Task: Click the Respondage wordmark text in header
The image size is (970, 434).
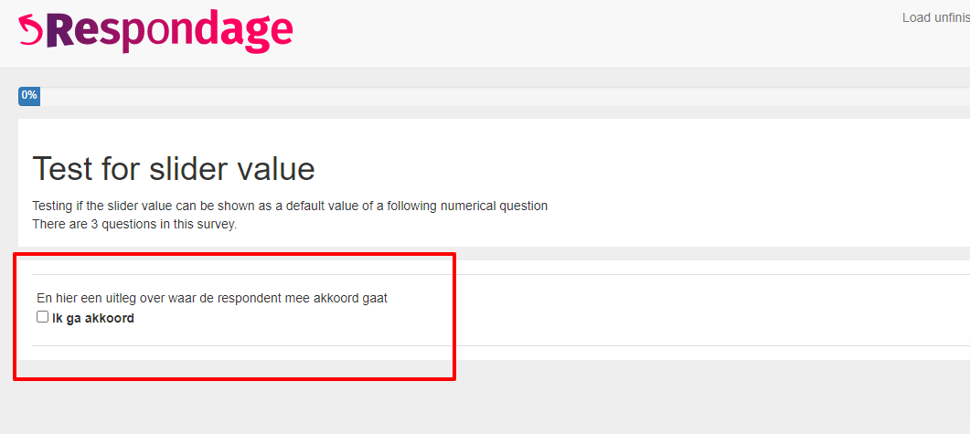Action: pos(169,31)
